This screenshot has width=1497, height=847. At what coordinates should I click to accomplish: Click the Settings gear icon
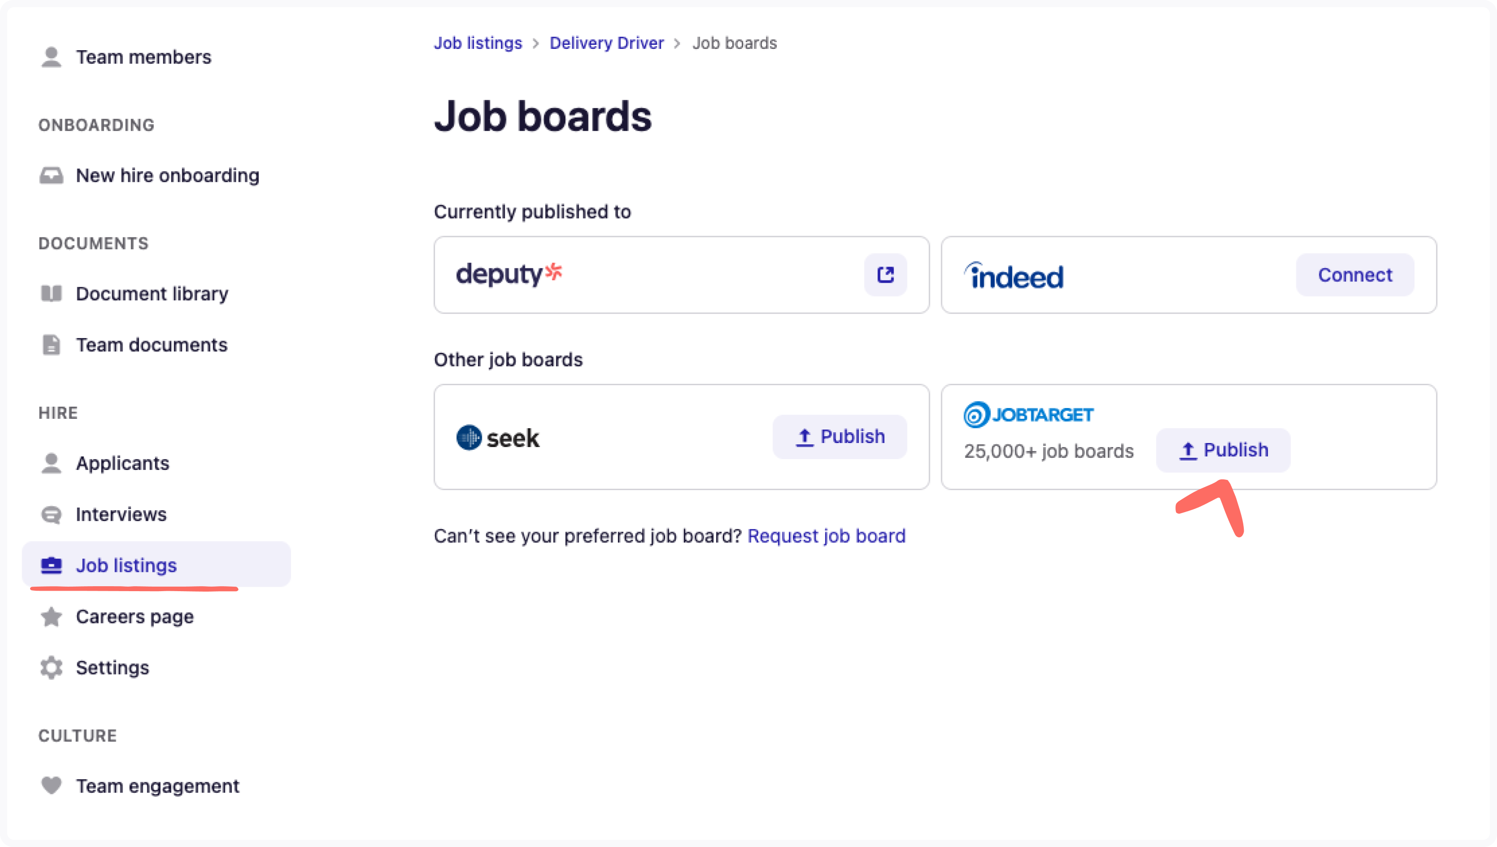point(51,667)
